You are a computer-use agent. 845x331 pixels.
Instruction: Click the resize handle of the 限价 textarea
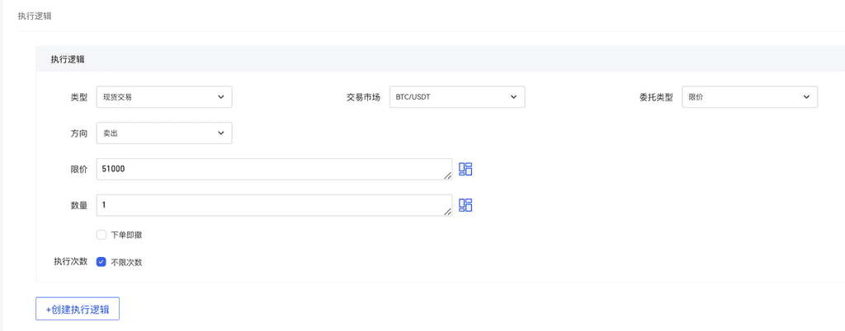click(447, 175)
